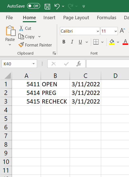Apply Italic formatting
The width and height of the screenshot is (129, 177).
(x=72, y=42)
